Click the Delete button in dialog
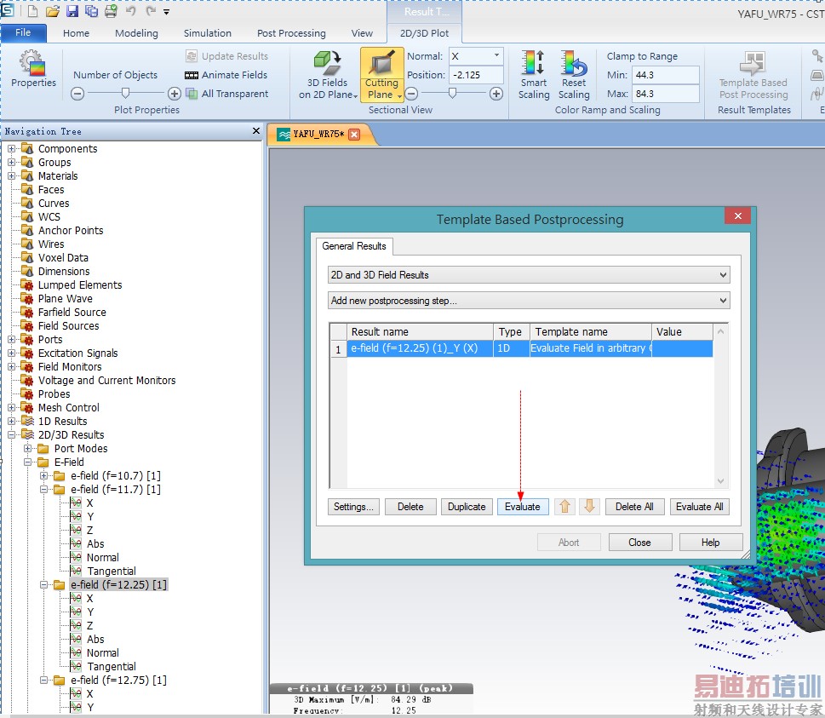This screenshot has width=825, height=718. 410,507
